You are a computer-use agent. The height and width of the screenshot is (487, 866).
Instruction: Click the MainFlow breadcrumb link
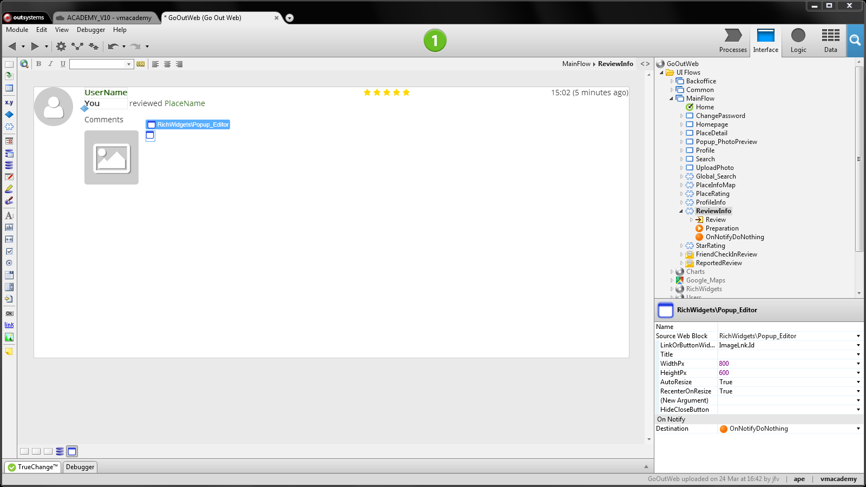[x=576, y=64]
